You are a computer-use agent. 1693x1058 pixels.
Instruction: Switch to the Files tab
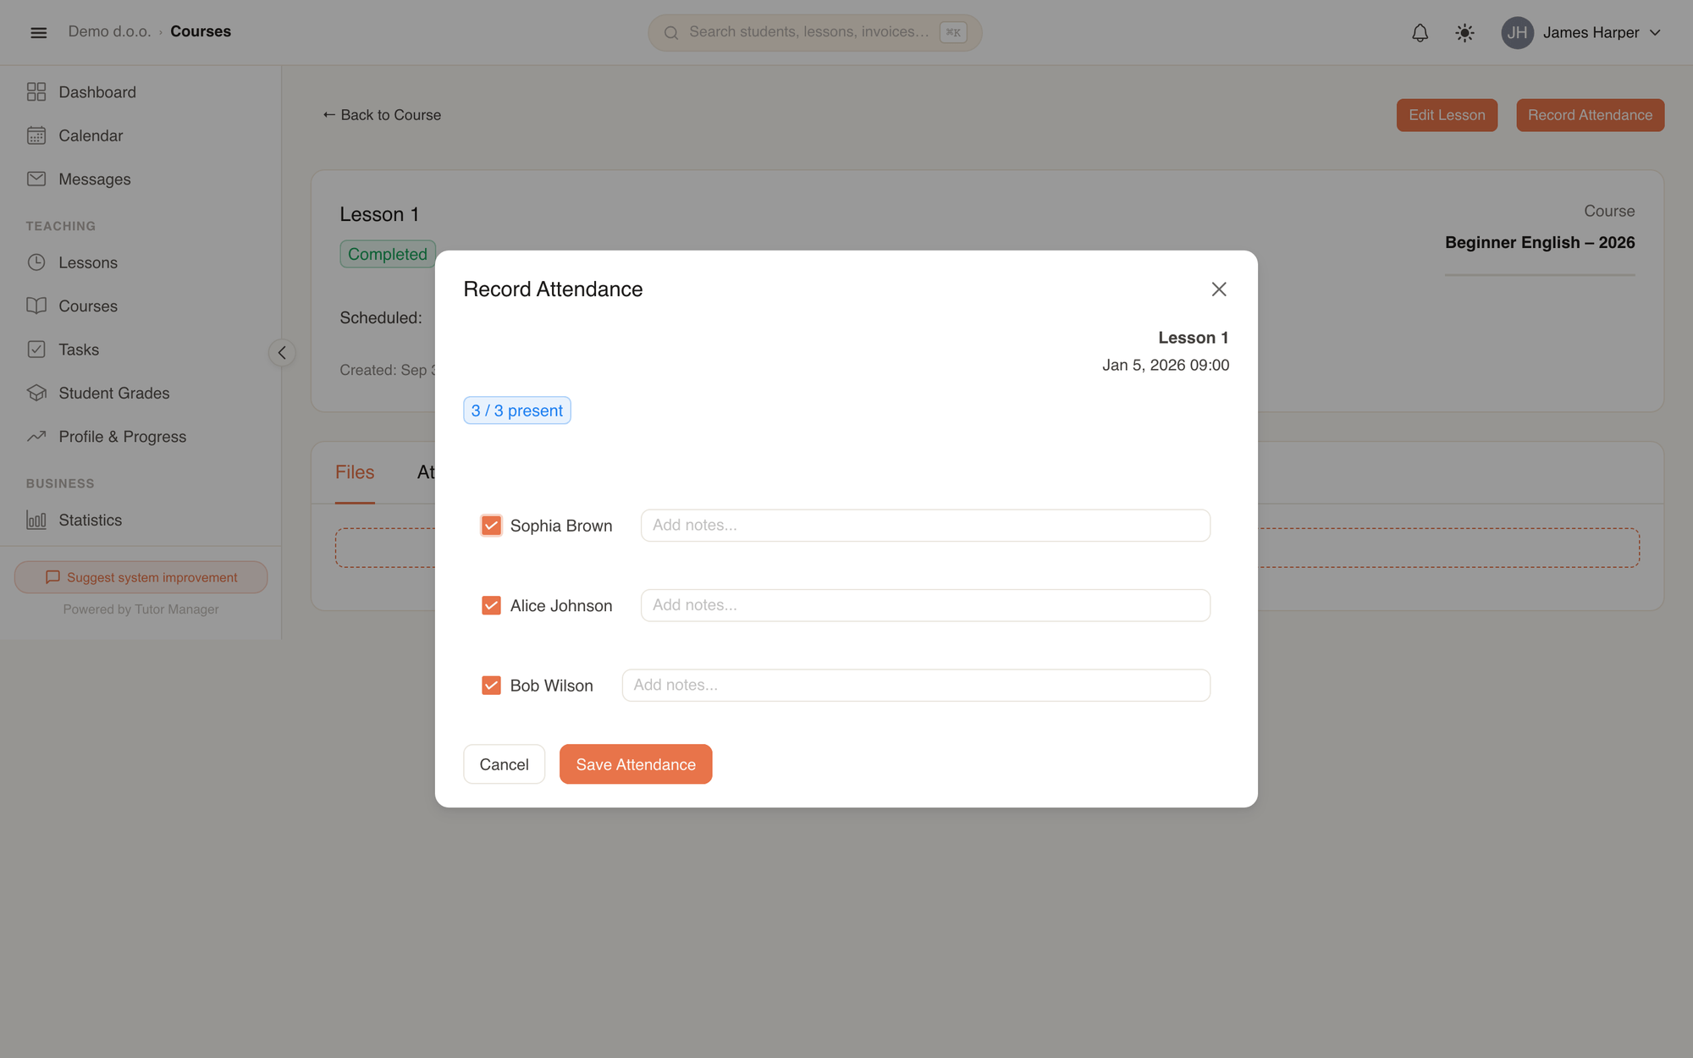pyautogui.click(x=355, y=472)
